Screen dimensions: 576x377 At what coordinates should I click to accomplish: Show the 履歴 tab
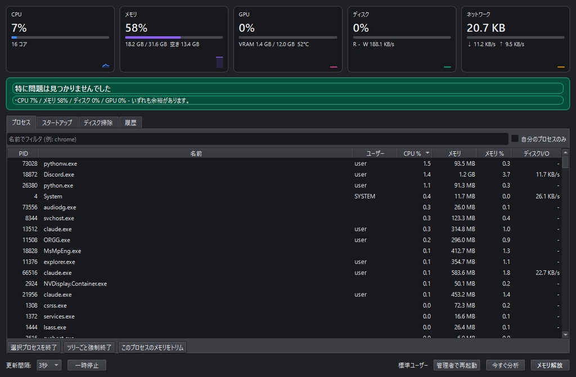[x=130, y=122]
